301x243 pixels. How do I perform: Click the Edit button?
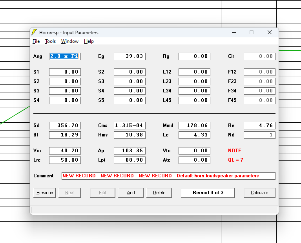coord(102,193)
